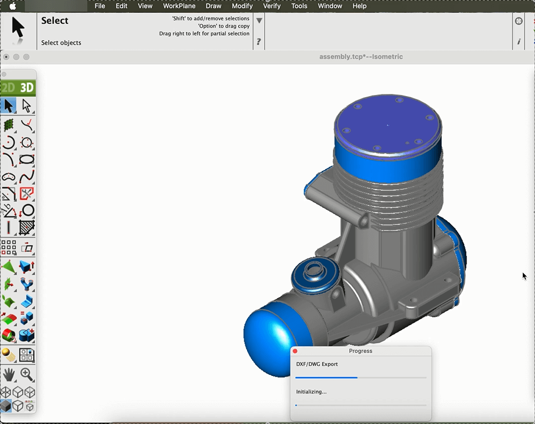This screenshot has width=535, height=424.
Task: Choose the Pan hand tool
Action: point(8,374)
